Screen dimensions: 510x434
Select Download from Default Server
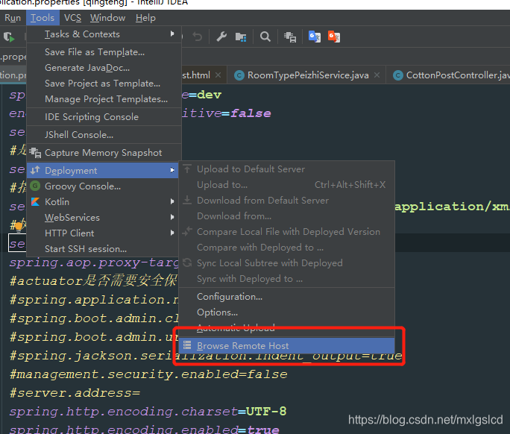tap(286, 201)
